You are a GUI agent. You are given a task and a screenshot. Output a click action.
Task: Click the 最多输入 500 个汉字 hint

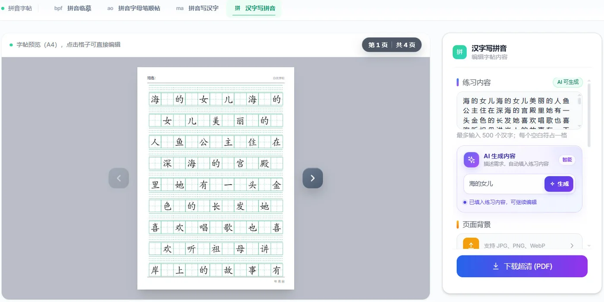tap(512, 135)
